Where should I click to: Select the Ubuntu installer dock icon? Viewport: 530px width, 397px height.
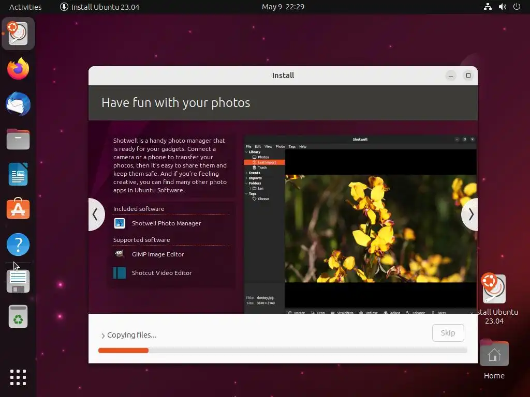click(x=18, y=34)
